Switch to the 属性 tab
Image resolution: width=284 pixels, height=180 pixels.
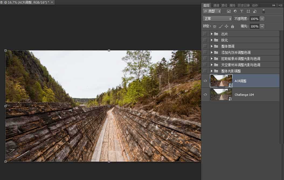(x=232, y=5)
